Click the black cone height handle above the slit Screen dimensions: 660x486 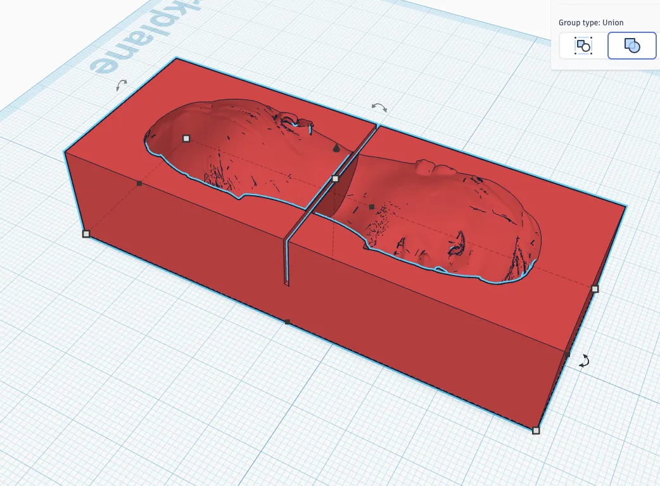[336, 148]
